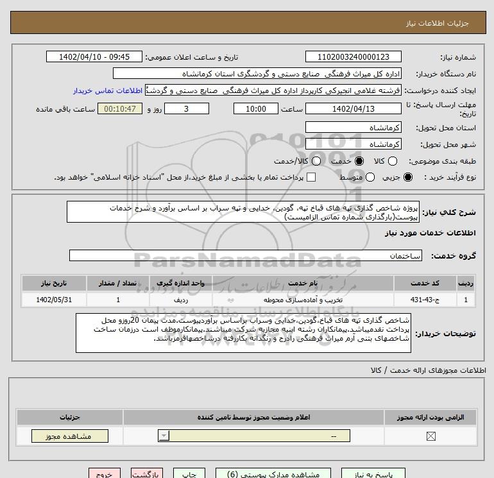Click the request creator field

(x=273, y=90)
